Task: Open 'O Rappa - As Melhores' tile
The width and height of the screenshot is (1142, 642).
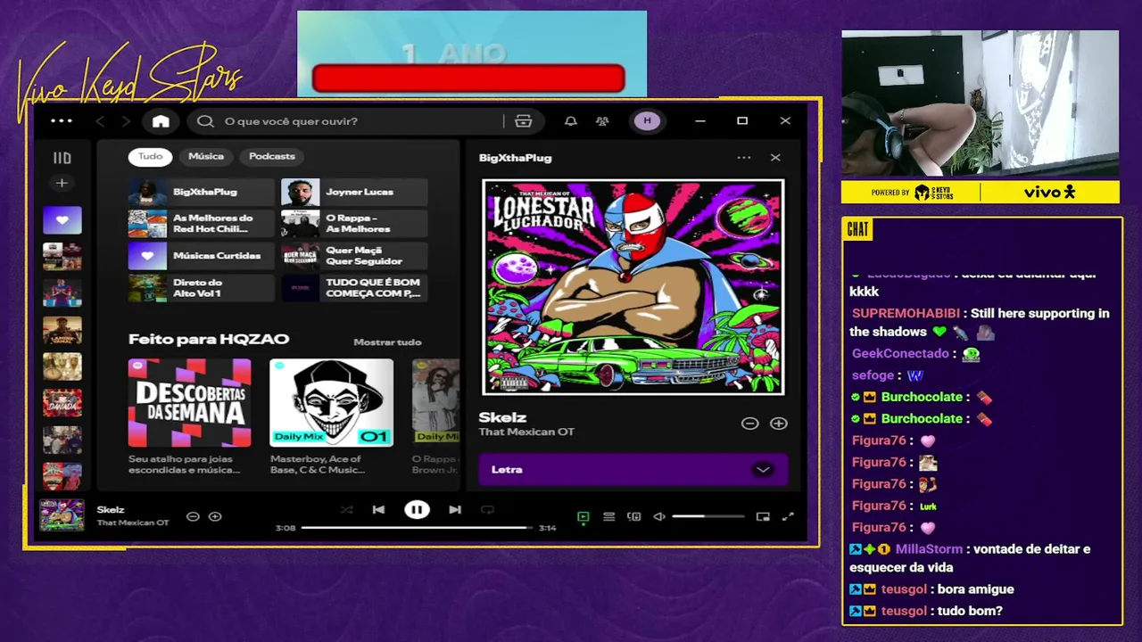Action: point(354,224)
